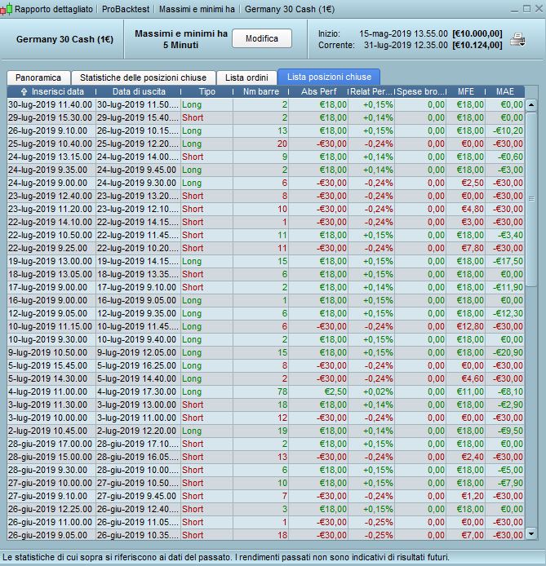Image resolution: width=546 pixels, height=566 pixels.
Task: Click exit date 5-lug-2019 14.40.00
Action: (x=136, y=378)
